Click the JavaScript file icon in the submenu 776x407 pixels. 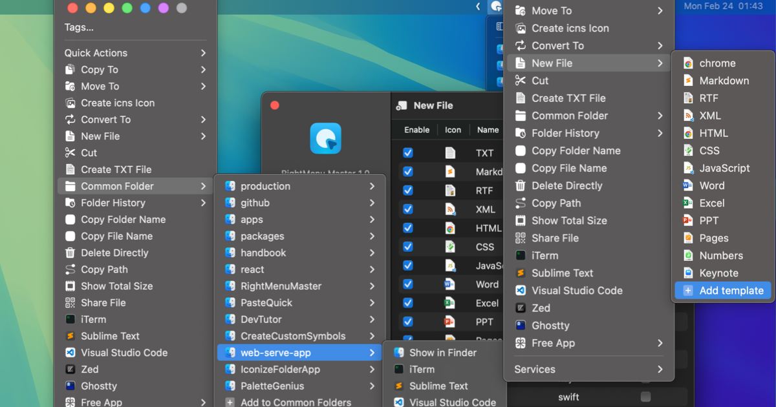click(x=687, y=168)
